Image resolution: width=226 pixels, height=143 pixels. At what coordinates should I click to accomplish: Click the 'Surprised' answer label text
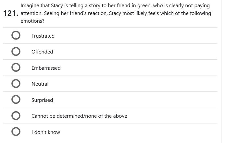coord(42,100)
